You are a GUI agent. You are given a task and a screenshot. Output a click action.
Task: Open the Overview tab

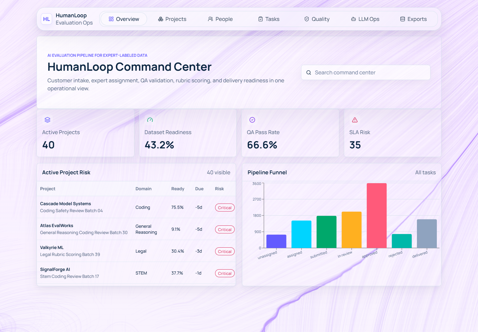[x=124, y=19]
